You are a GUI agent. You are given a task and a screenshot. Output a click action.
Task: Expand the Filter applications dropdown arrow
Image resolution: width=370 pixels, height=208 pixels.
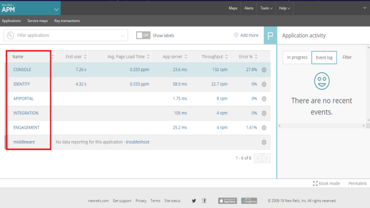pyautogui.click(x=122, y=36)
